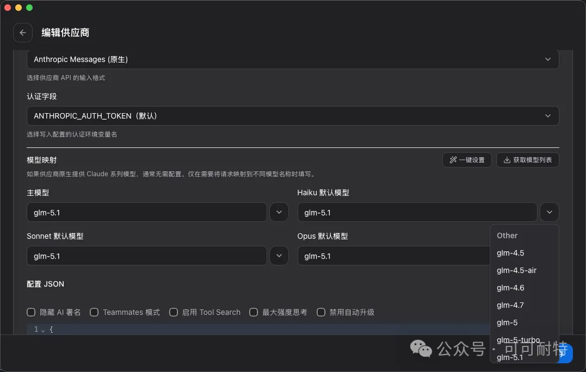The width and height of the screenshot is (586, 372).
Task: Click the 编辑供应商 page title
Action: click(65, 33)
